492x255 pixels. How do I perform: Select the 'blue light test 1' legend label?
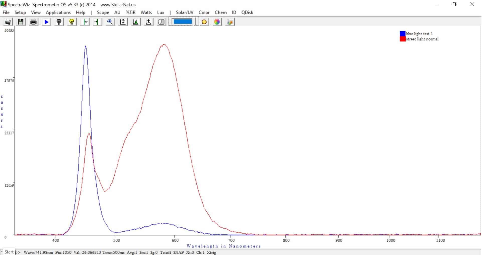click(419, 34)
